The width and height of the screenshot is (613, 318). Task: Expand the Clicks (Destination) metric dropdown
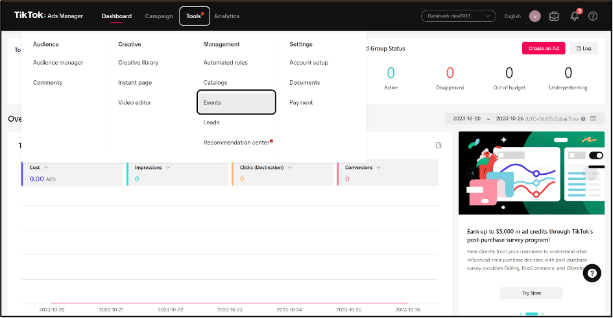point(289,168)
